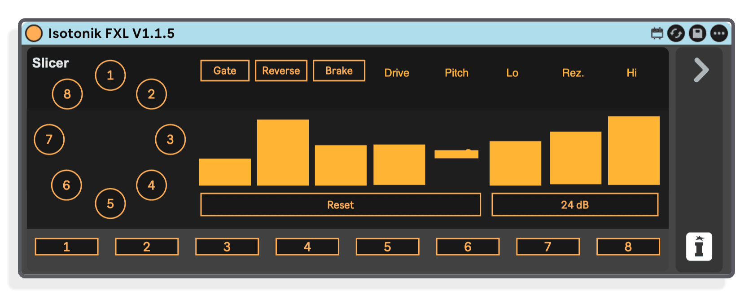Toggle the orange device activator circle
Image resolution: width=753 pixels, height=296 pixels.
[x=34, y=33]
